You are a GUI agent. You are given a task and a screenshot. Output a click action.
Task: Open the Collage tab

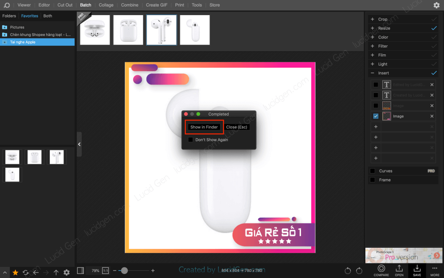pyautogui.click(x=106, y=5)
